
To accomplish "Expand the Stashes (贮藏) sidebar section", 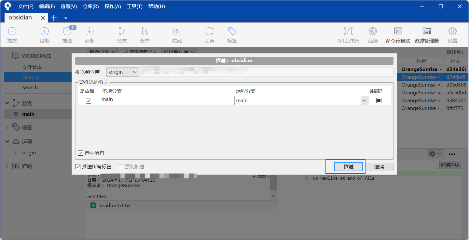I will pos(7,166).
